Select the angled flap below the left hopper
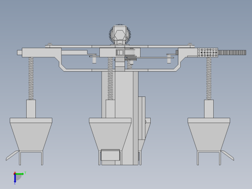The image size is (252, 189). click(13, 156)
